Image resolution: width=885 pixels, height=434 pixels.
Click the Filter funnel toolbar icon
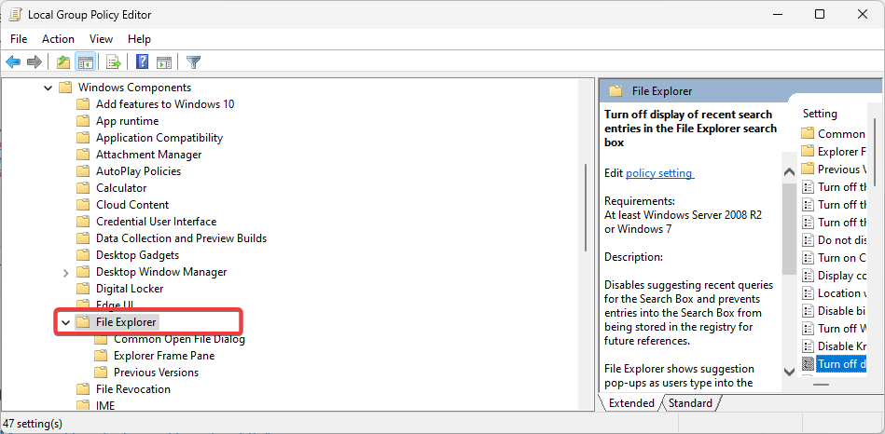[194, 62]
